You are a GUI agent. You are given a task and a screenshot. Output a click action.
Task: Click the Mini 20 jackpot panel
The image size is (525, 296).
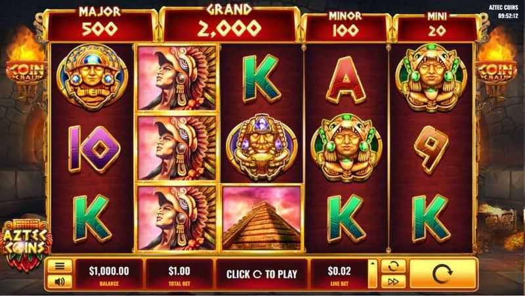pos(436,27)
